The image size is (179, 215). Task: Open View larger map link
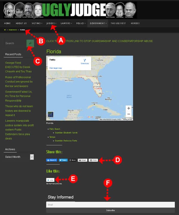point(55,68)
